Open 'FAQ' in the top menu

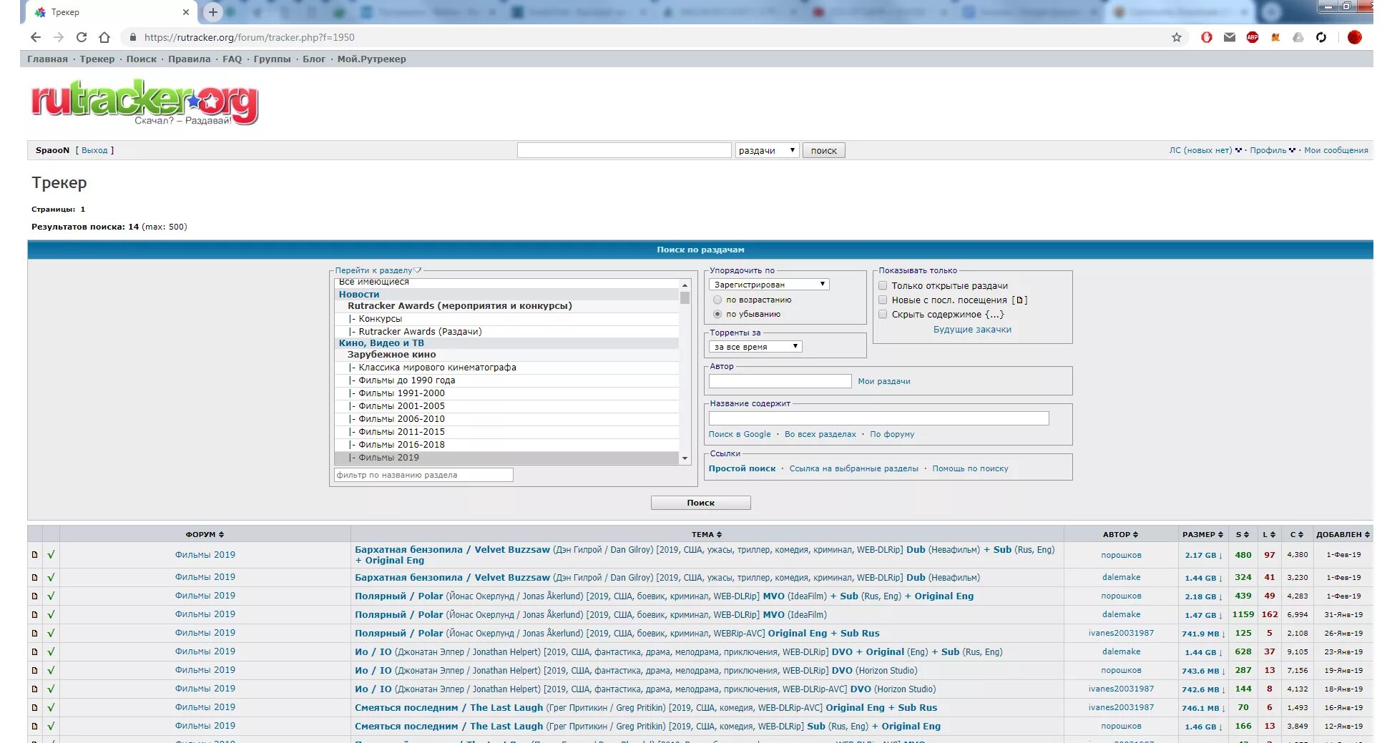click(232, 59)
